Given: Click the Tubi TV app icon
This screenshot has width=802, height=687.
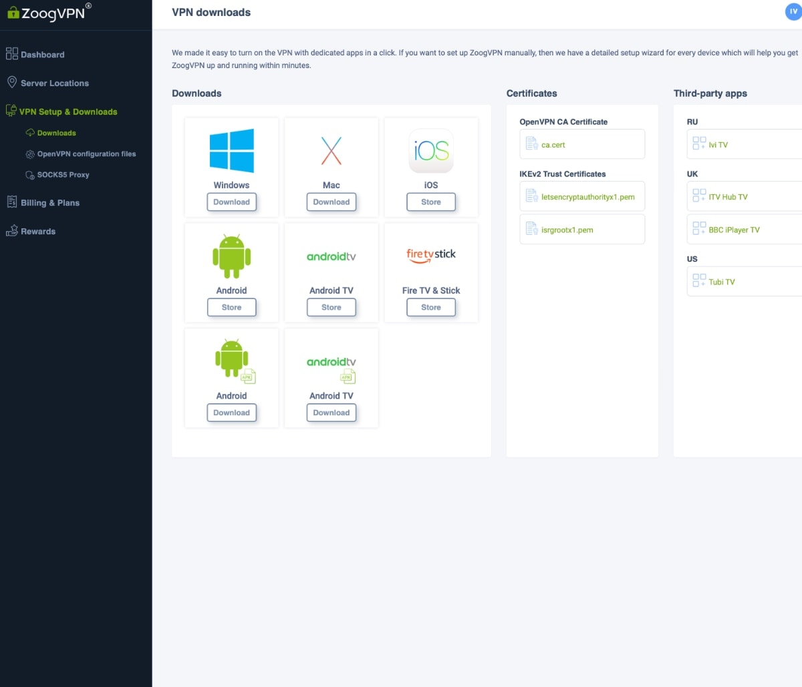Looking at the screenshot, I should click(x=699, y=281).
